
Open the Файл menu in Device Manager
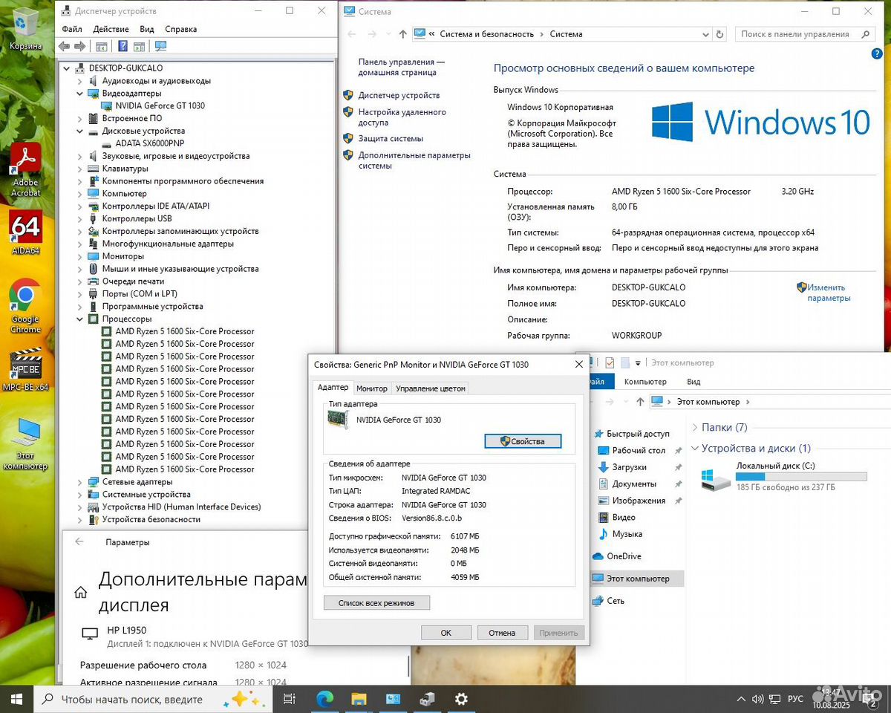point(72,29)
